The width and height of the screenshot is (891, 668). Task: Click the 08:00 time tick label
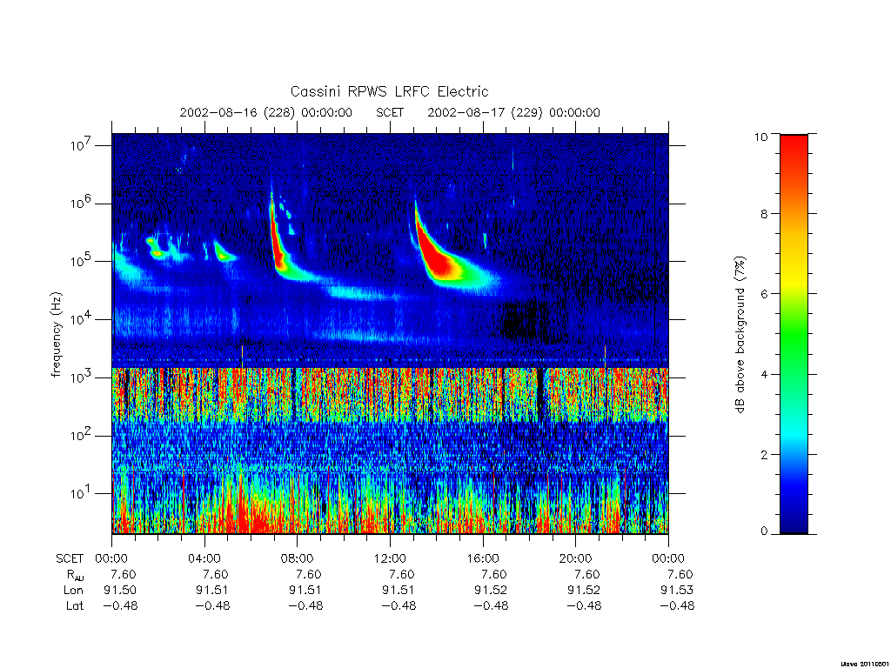[x=298, y=558]
